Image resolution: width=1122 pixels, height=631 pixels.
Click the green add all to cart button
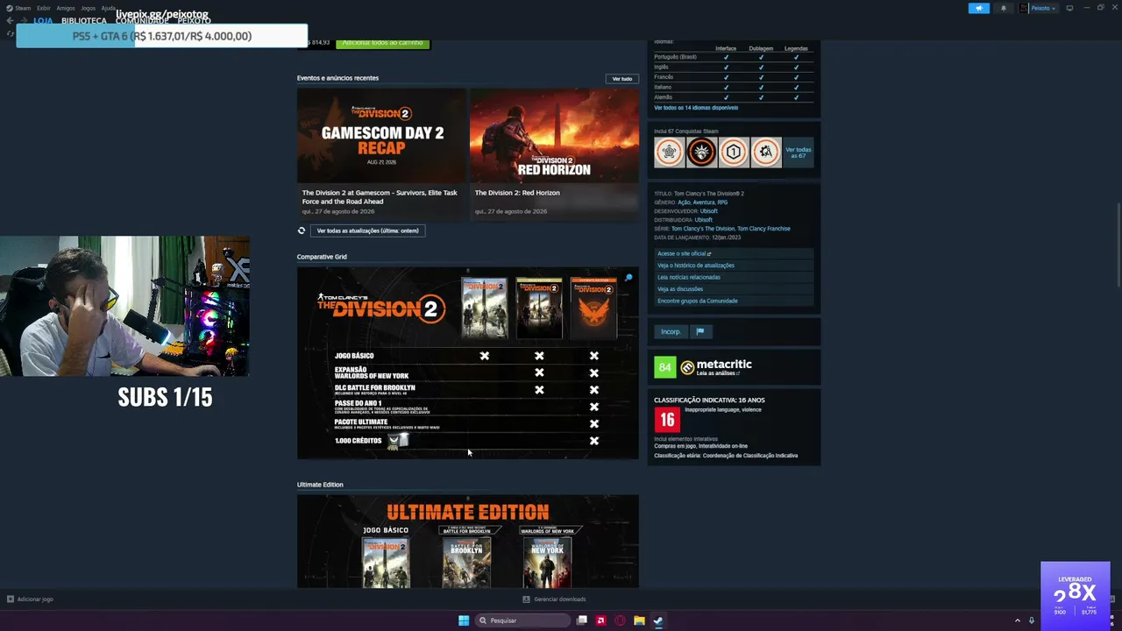coord(383,43)
